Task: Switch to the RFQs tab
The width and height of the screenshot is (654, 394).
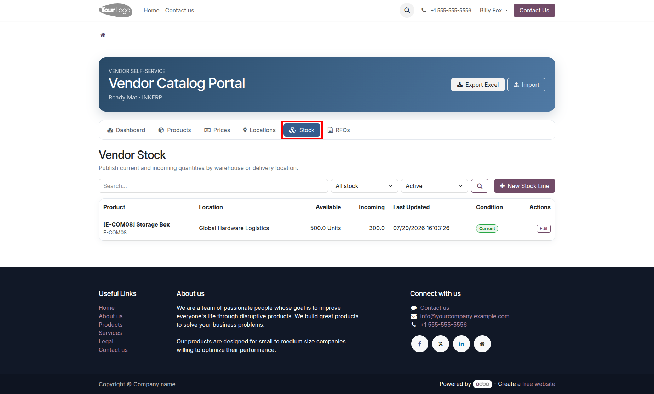Action: pos(339,130)
